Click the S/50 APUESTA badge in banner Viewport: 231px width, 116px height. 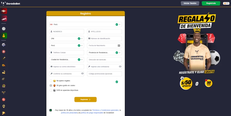pyautogui.click(x=186, y=83)
